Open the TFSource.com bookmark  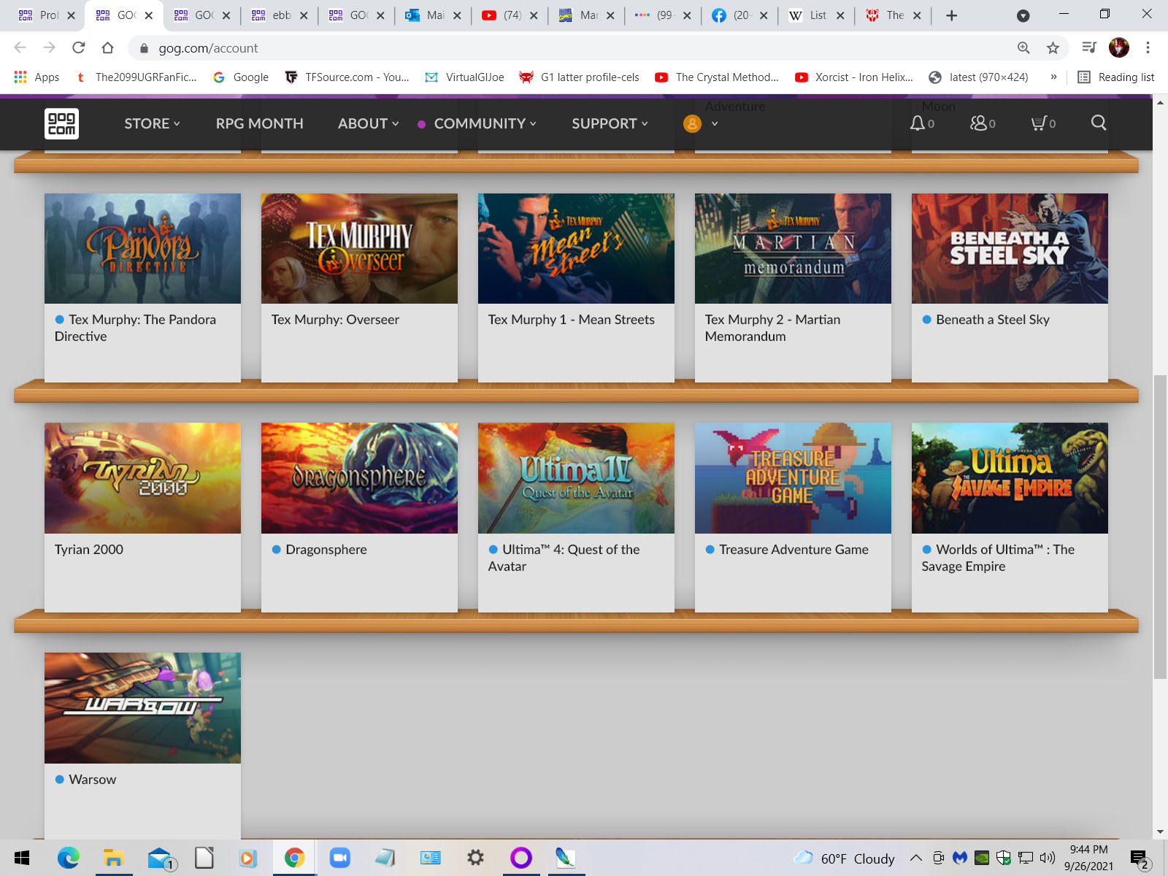coord(347,77)
